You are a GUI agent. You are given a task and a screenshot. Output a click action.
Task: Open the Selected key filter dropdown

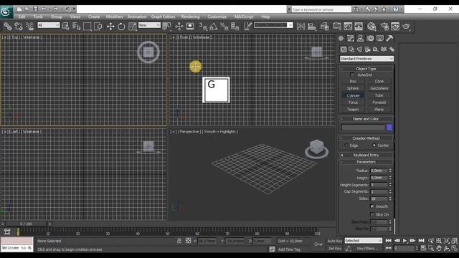[x=364, y=241]
